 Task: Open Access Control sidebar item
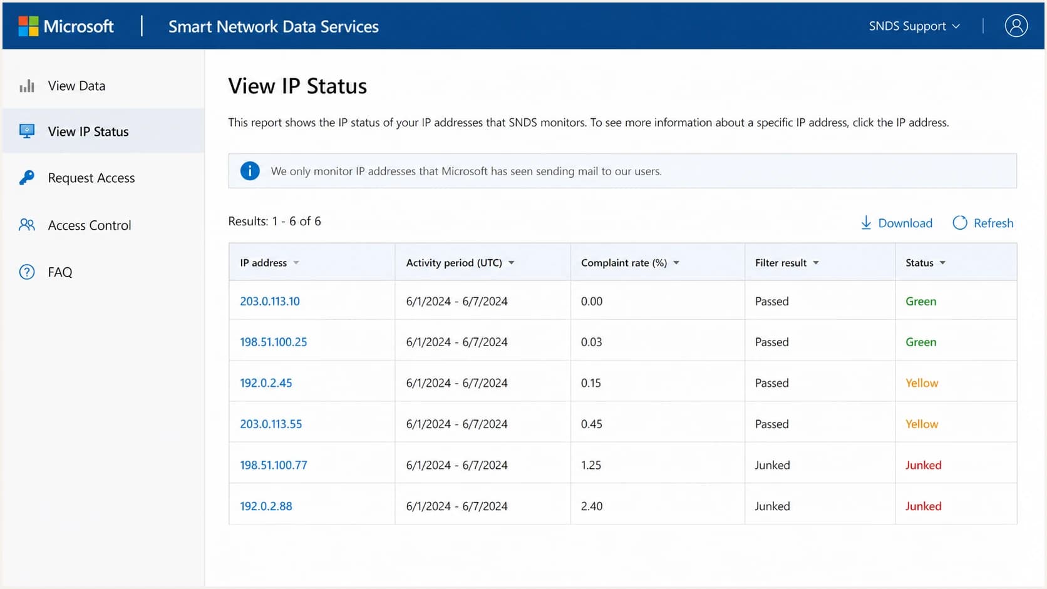coord(103,225)
